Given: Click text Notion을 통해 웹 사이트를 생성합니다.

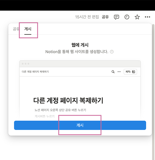Looking at the screenshot, I should click(77, 52).
